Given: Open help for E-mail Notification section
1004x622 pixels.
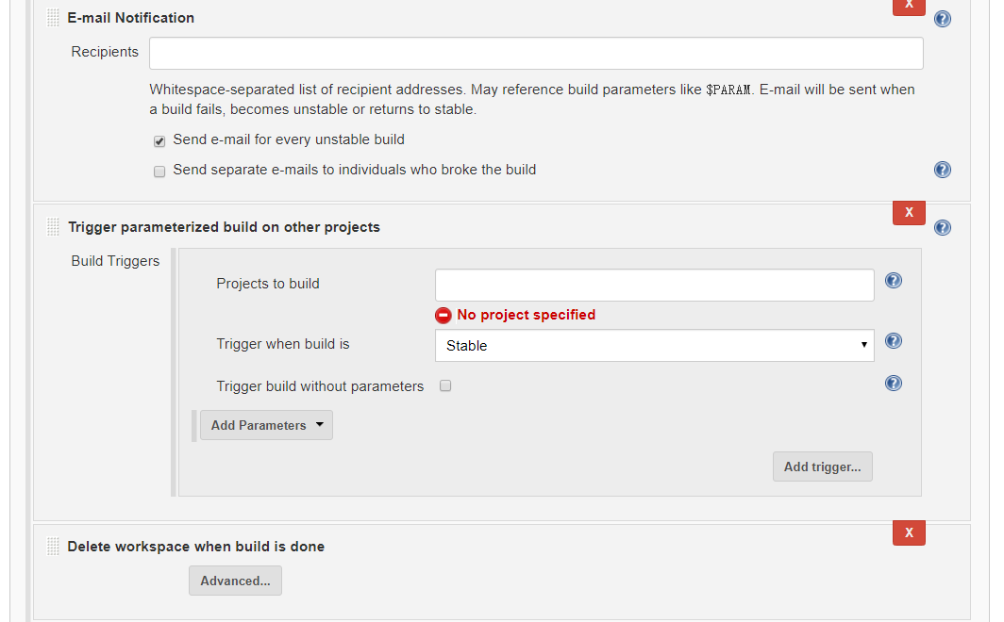Looking at the screenshot, I should click(942, 19).
